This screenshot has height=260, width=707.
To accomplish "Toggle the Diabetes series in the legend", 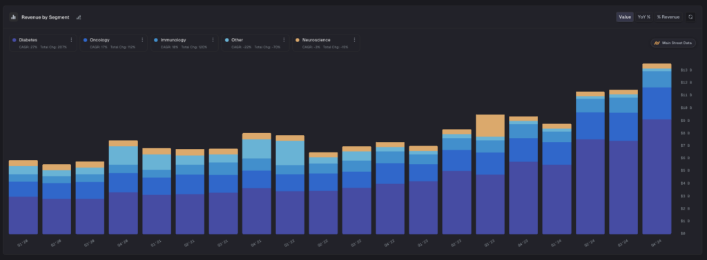I will click(x=28, y=40).
